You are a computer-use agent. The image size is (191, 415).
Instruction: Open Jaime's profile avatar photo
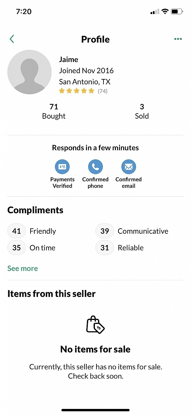click(x=29, y=72)
